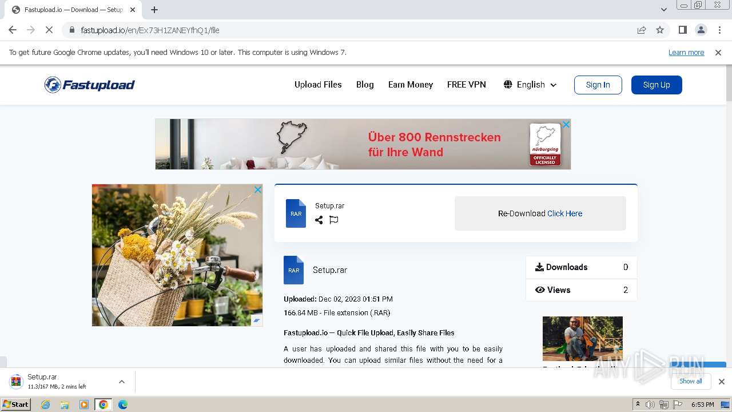The width and height of the screenshot is (732, 412).
Task: Click the Fastupload logo
Action: click(90, 85)
